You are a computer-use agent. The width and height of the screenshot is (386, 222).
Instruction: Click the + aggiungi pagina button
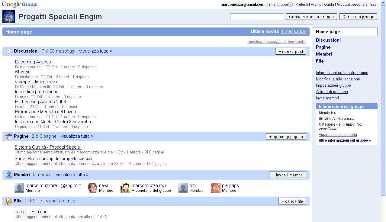click(286, 137)
